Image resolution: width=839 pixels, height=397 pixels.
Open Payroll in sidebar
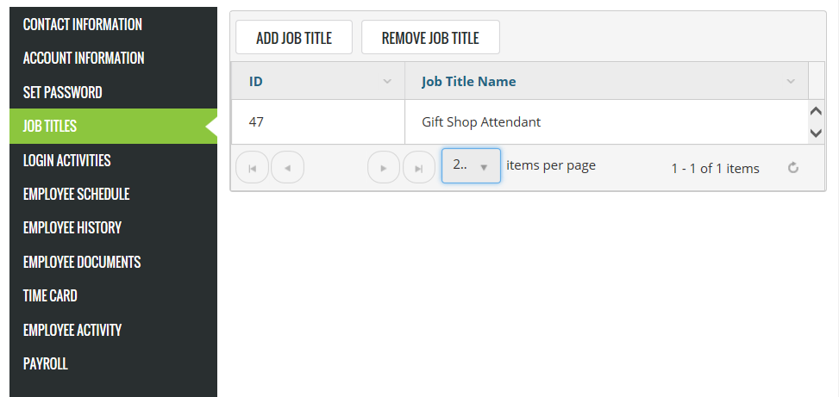coord(46,363)
